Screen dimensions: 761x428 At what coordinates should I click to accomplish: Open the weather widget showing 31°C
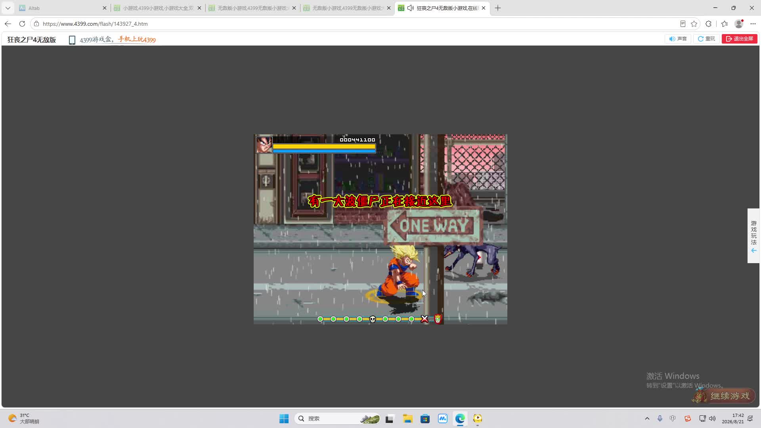(25, 418)
